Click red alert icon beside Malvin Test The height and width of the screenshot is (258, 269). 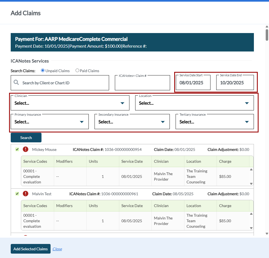(26, 194)
